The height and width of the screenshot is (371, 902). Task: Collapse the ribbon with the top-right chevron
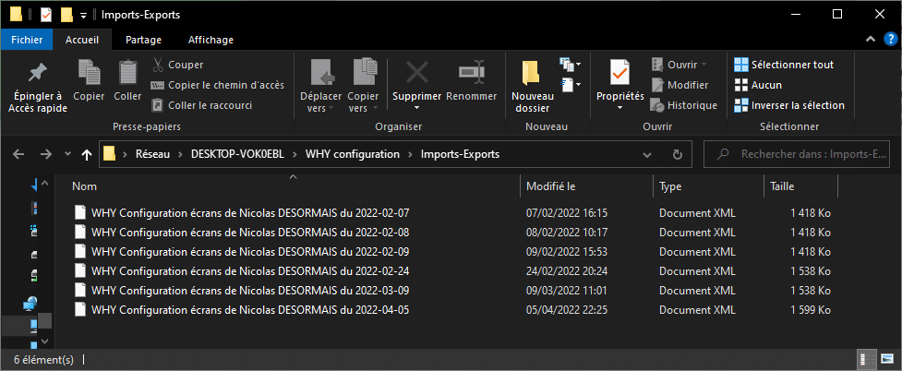coord(869,39)
